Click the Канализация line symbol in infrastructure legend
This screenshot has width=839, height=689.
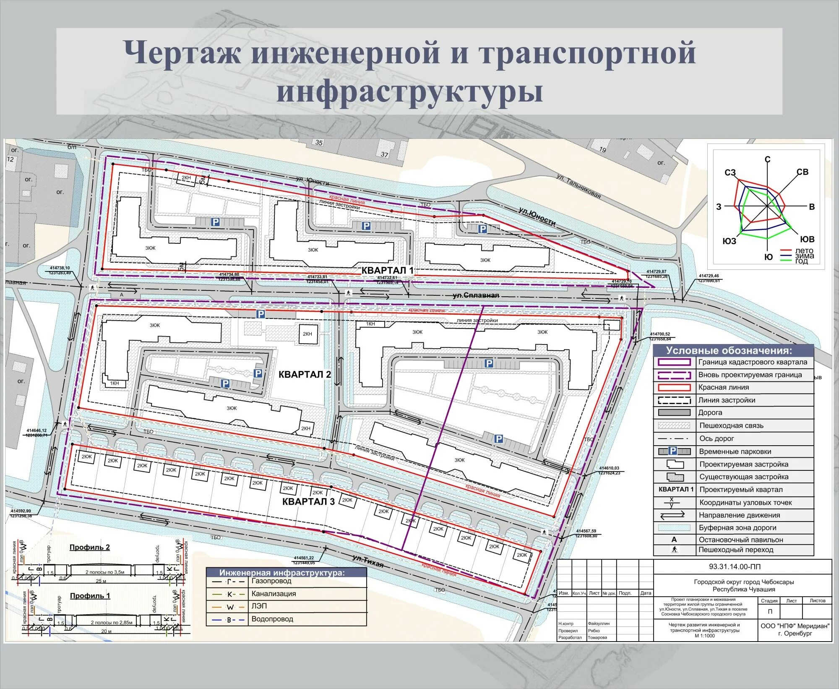click(x=229, y=594)
